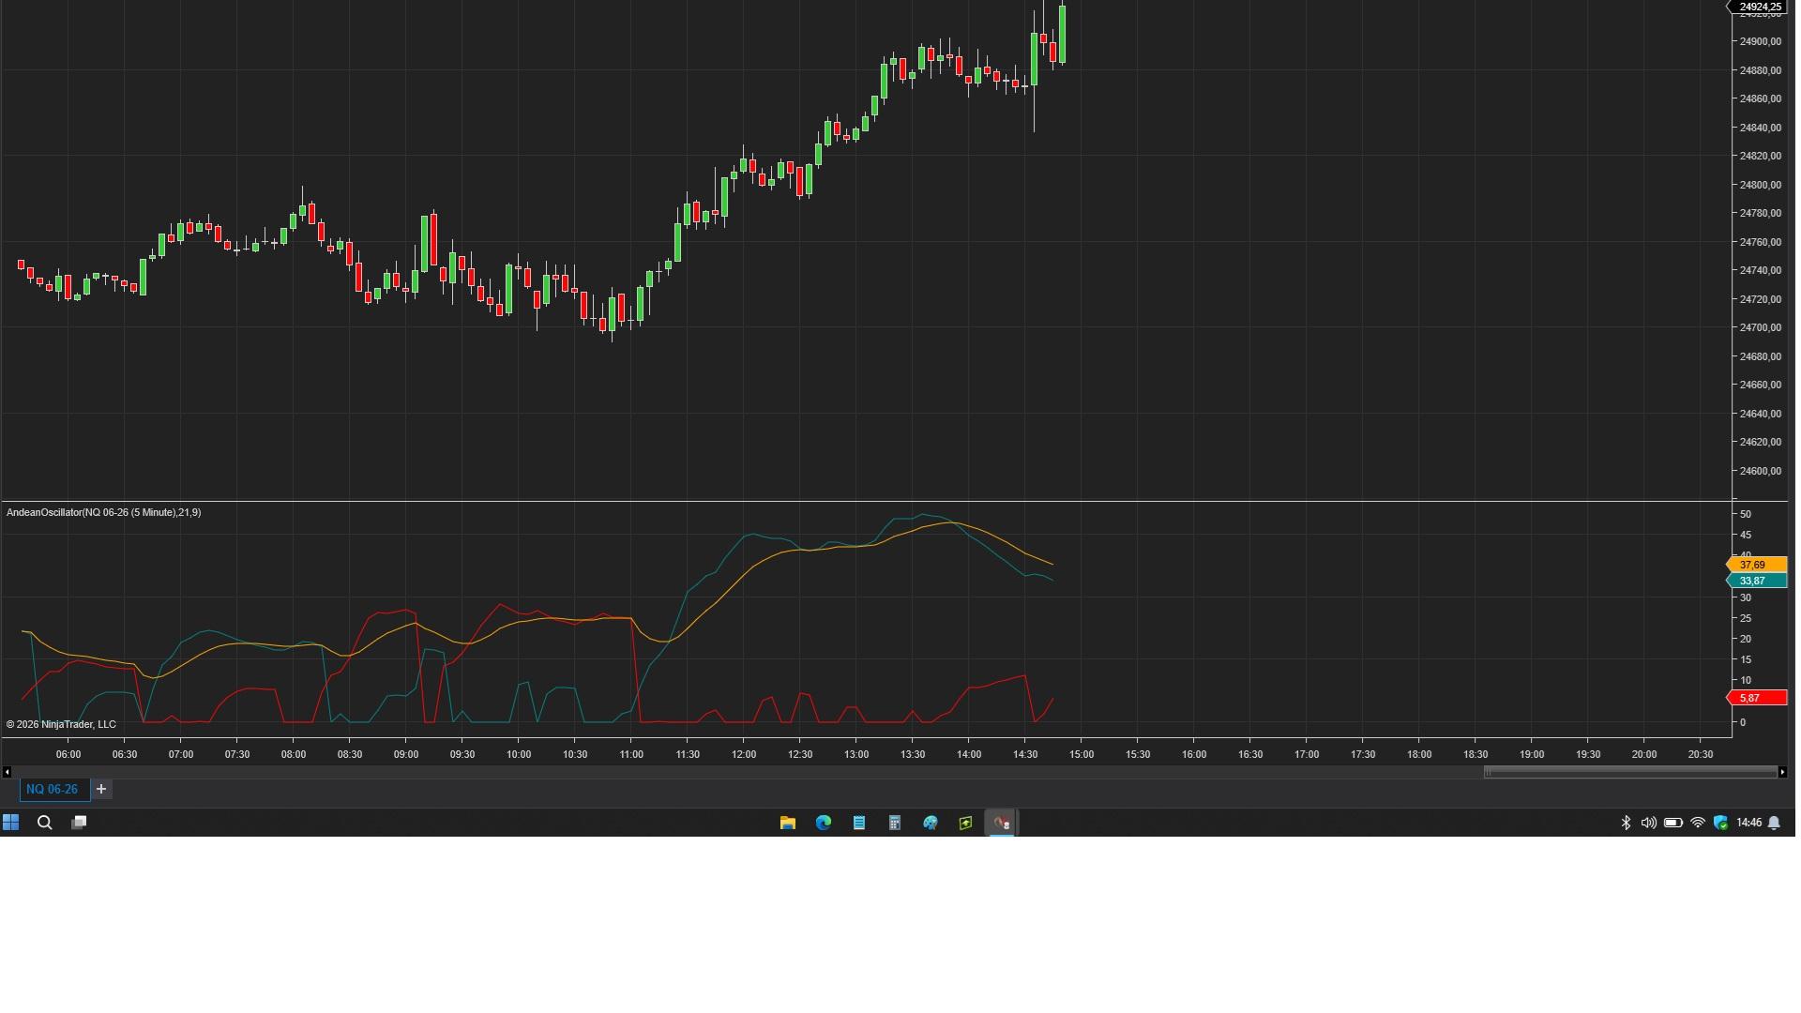Open Wi-Fi network settings in tray
The height and width of the screenshot is (1013, 1801).
[1698, 823]
